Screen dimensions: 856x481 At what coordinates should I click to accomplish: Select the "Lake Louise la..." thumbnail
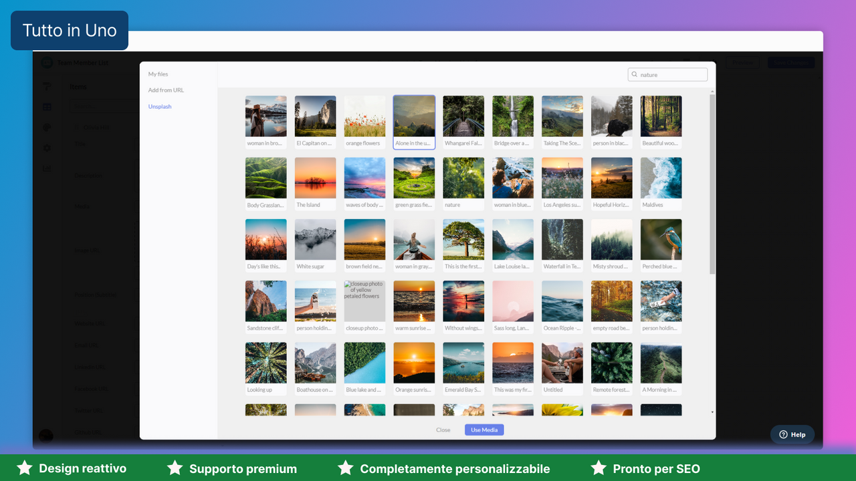[x=513, y=245]
